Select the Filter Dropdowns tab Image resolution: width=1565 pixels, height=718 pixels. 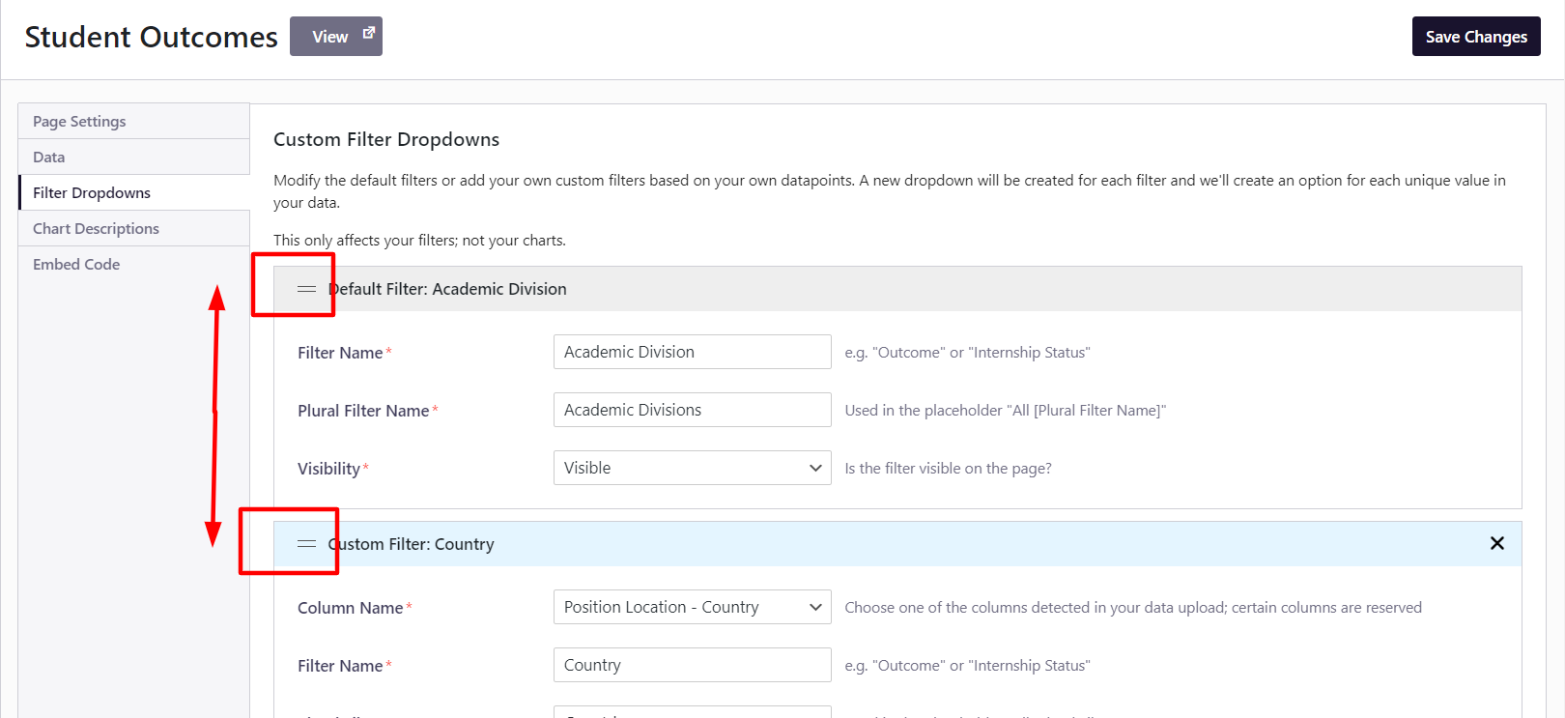coord(92,193)
